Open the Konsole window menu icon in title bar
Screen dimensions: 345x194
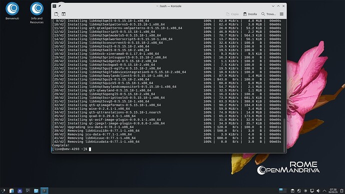(54, 6)
